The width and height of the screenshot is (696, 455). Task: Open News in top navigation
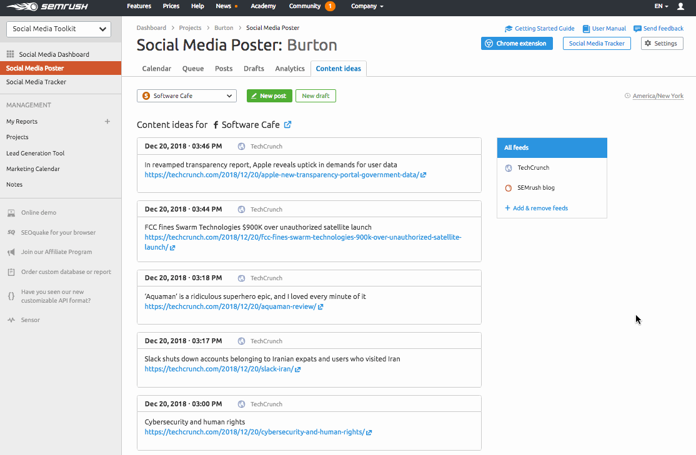223,6
